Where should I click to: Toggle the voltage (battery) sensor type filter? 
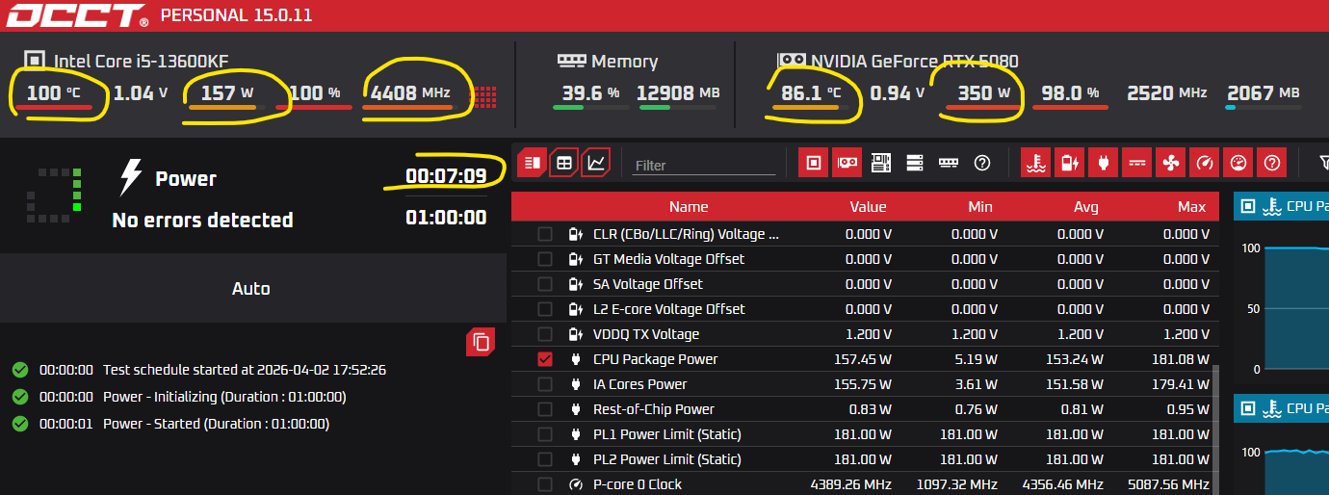click(x=1070, y=163)
